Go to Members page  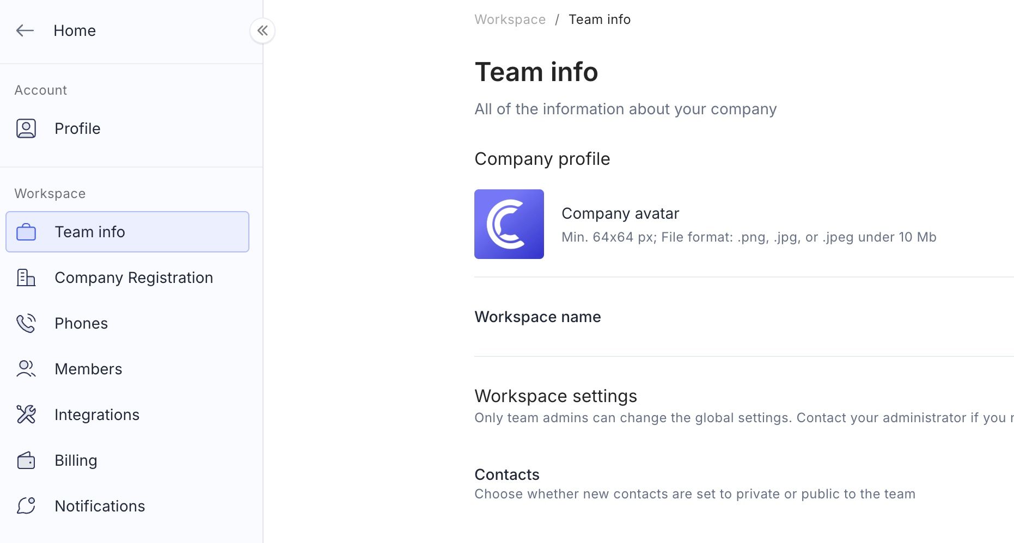point(88,369)
